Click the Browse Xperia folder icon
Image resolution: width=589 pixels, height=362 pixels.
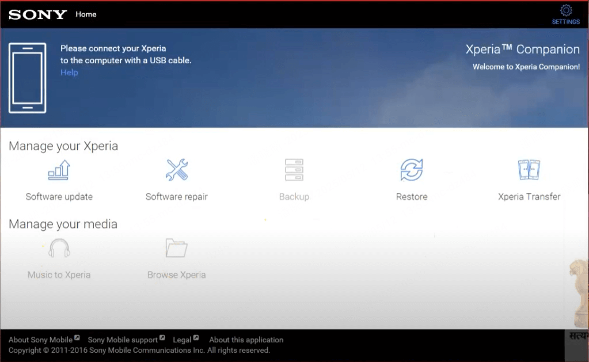[x=177, y=248]
